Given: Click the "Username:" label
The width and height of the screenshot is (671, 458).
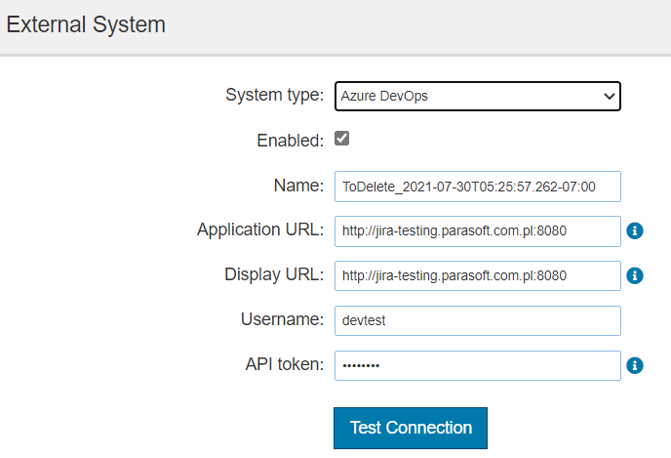Looking at the screenshot, I should (x=283, y=319).
